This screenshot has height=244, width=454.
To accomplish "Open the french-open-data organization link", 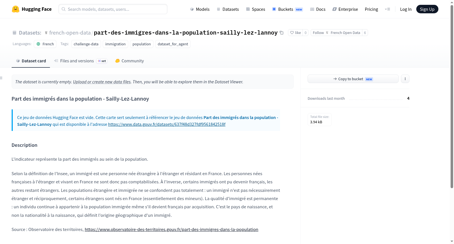I will pos(70,33).
